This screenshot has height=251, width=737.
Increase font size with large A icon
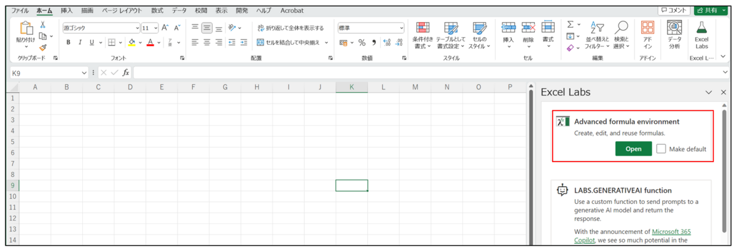coord(165,28)
